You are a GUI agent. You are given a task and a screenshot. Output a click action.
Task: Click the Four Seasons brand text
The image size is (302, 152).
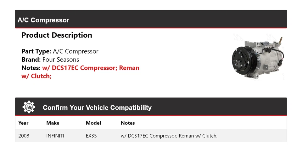tap(61, 60)
